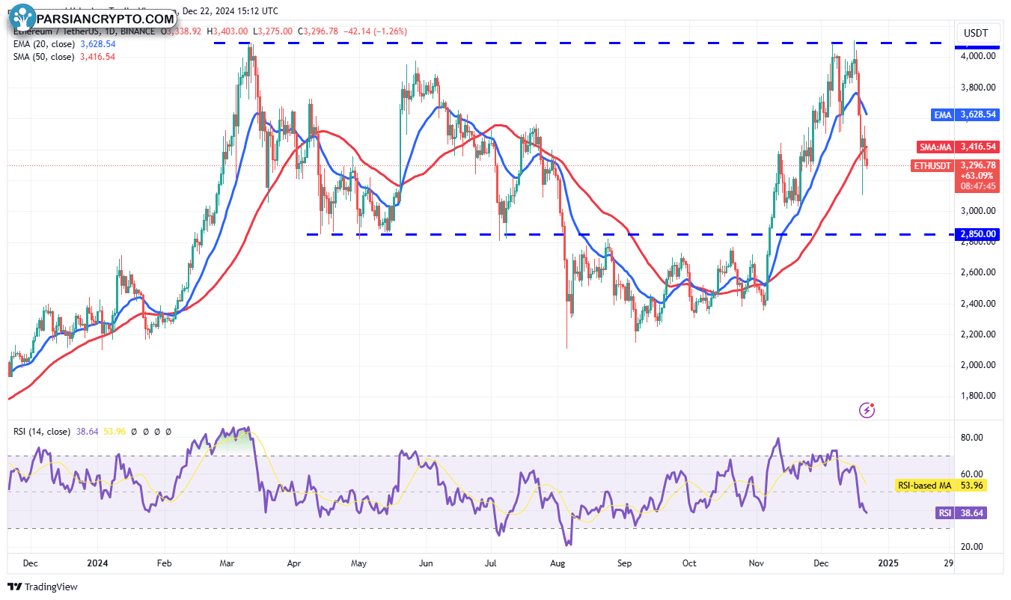Screen dimensions: 1011x600
Task: Click the Feb label on time axis
Action: click(165, 562)
